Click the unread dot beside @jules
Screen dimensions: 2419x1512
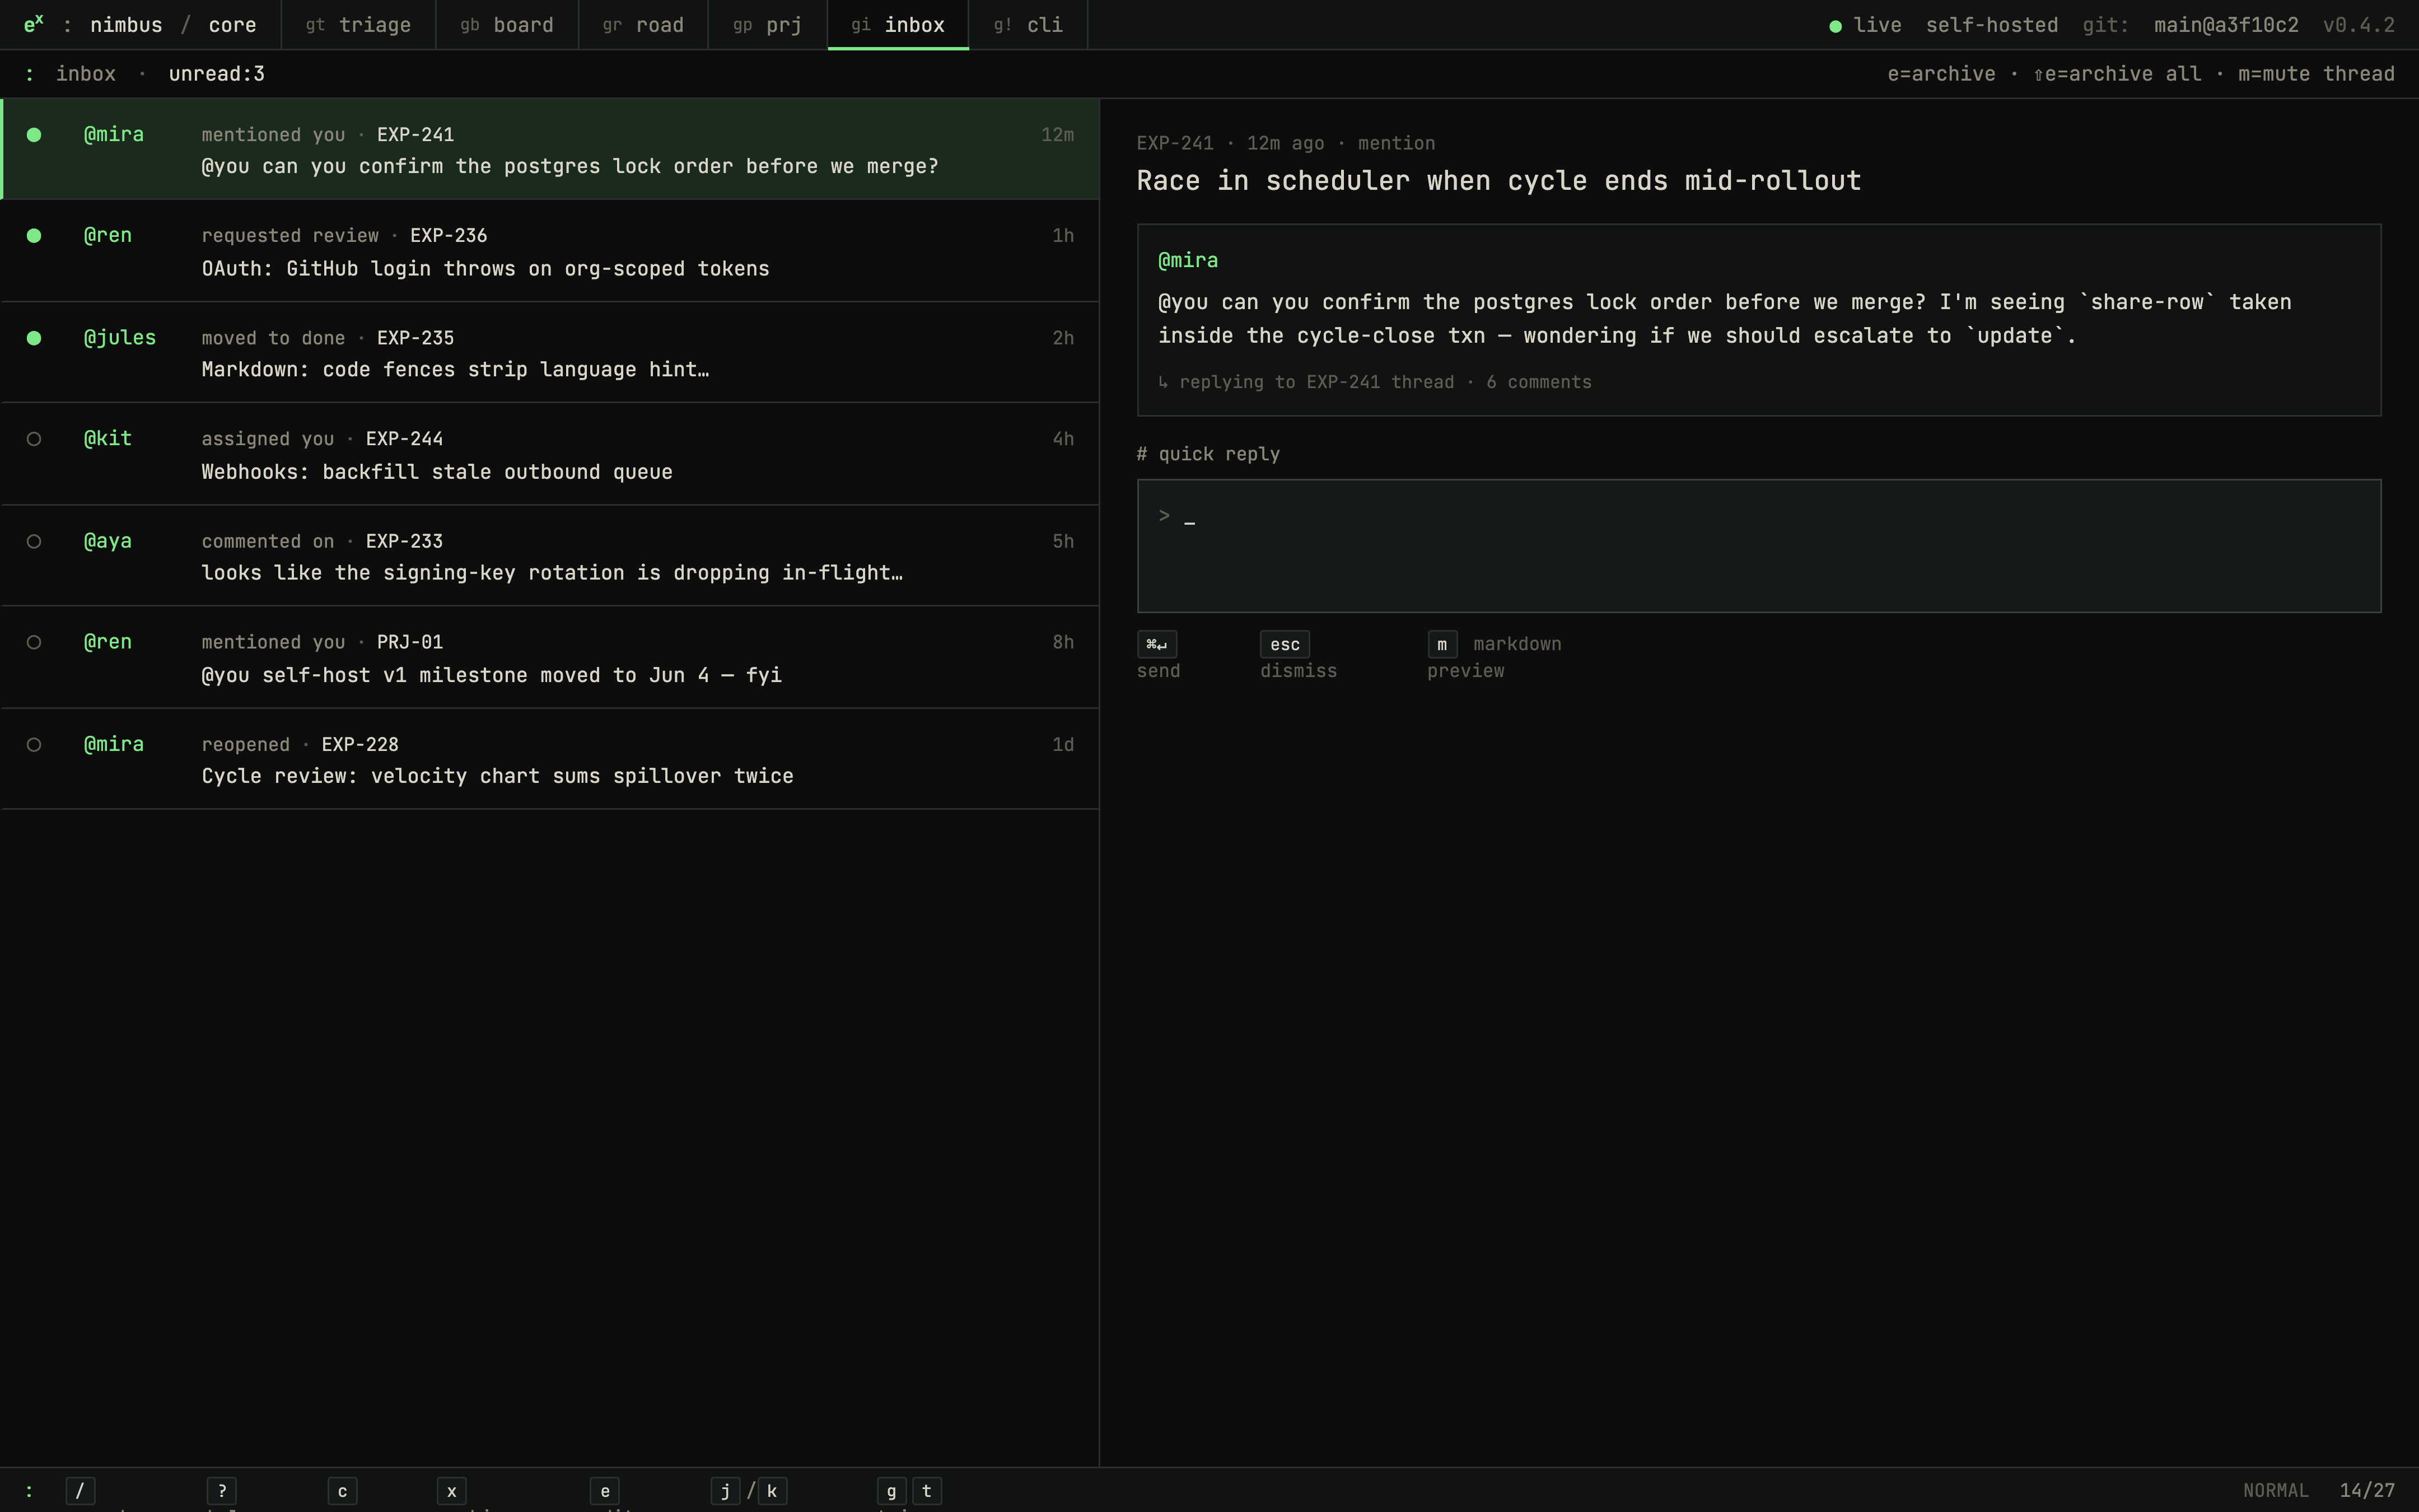pos(34,338)
